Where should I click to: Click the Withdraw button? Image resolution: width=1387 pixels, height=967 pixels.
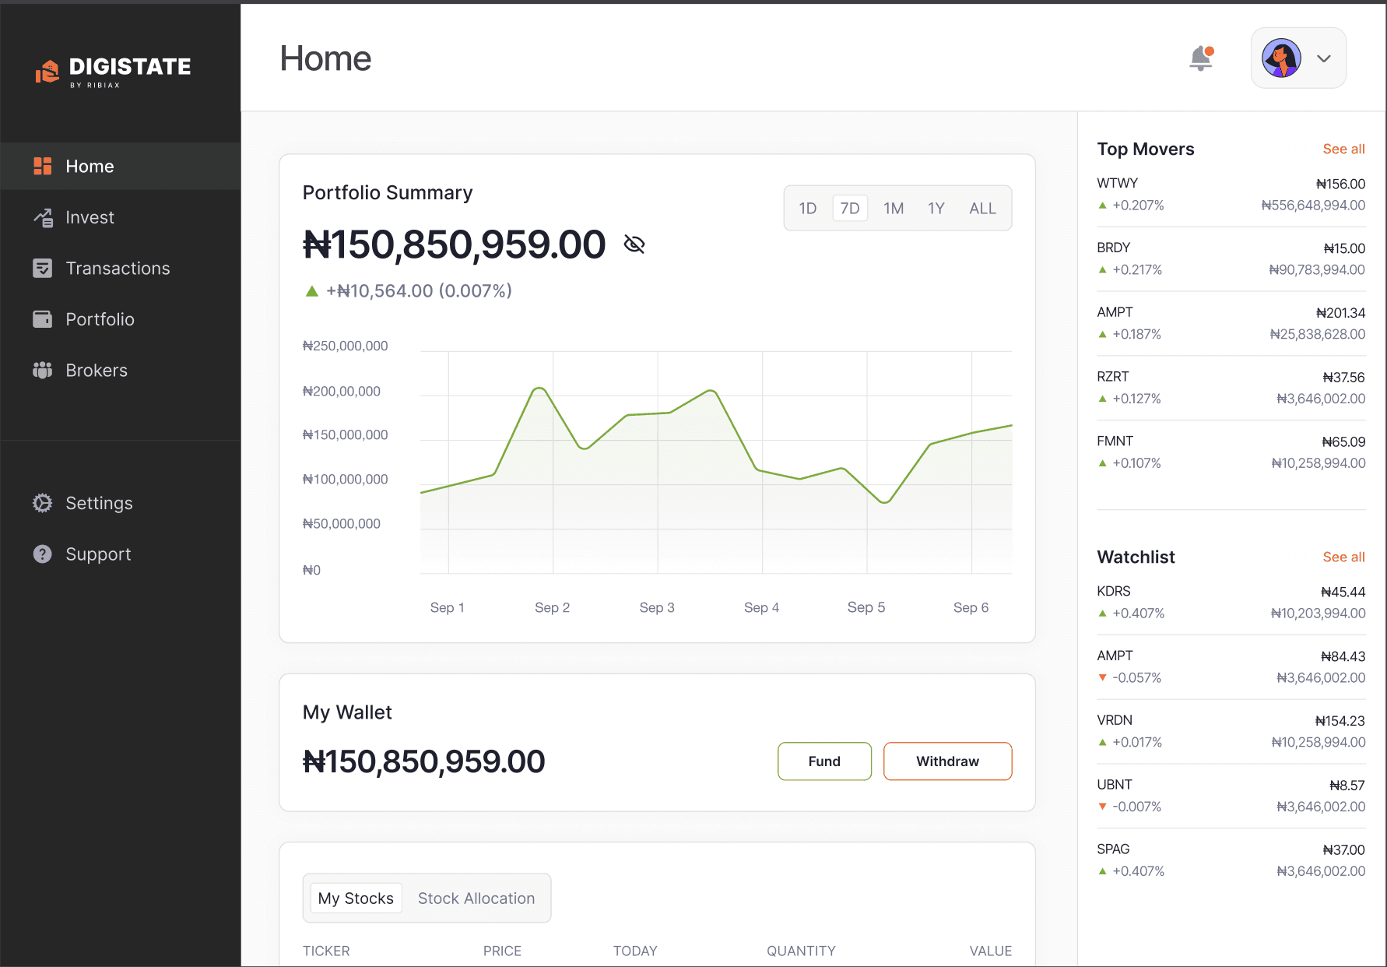tap(947, 761)
